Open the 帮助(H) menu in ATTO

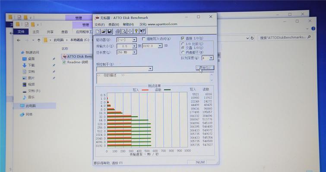click(128, 25)
